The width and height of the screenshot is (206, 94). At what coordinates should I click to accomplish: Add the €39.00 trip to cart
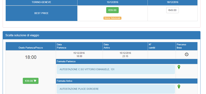coord(31,81)
